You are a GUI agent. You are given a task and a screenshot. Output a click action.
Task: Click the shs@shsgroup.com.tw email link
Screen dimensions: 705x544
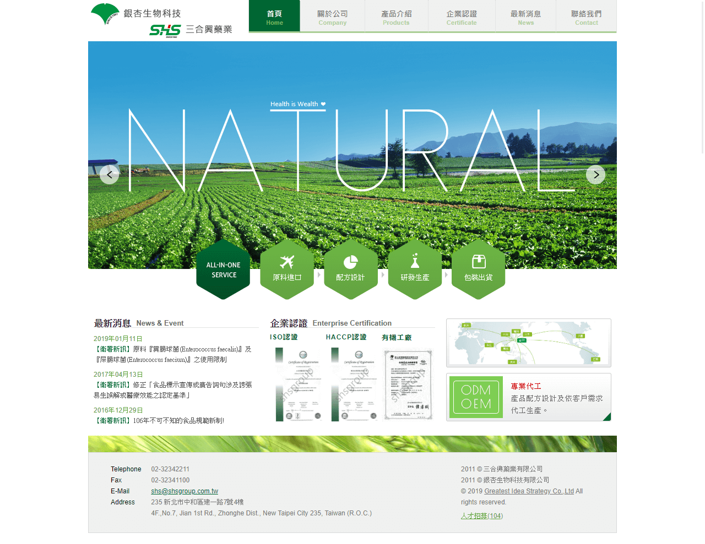click(x=185, y=491)
